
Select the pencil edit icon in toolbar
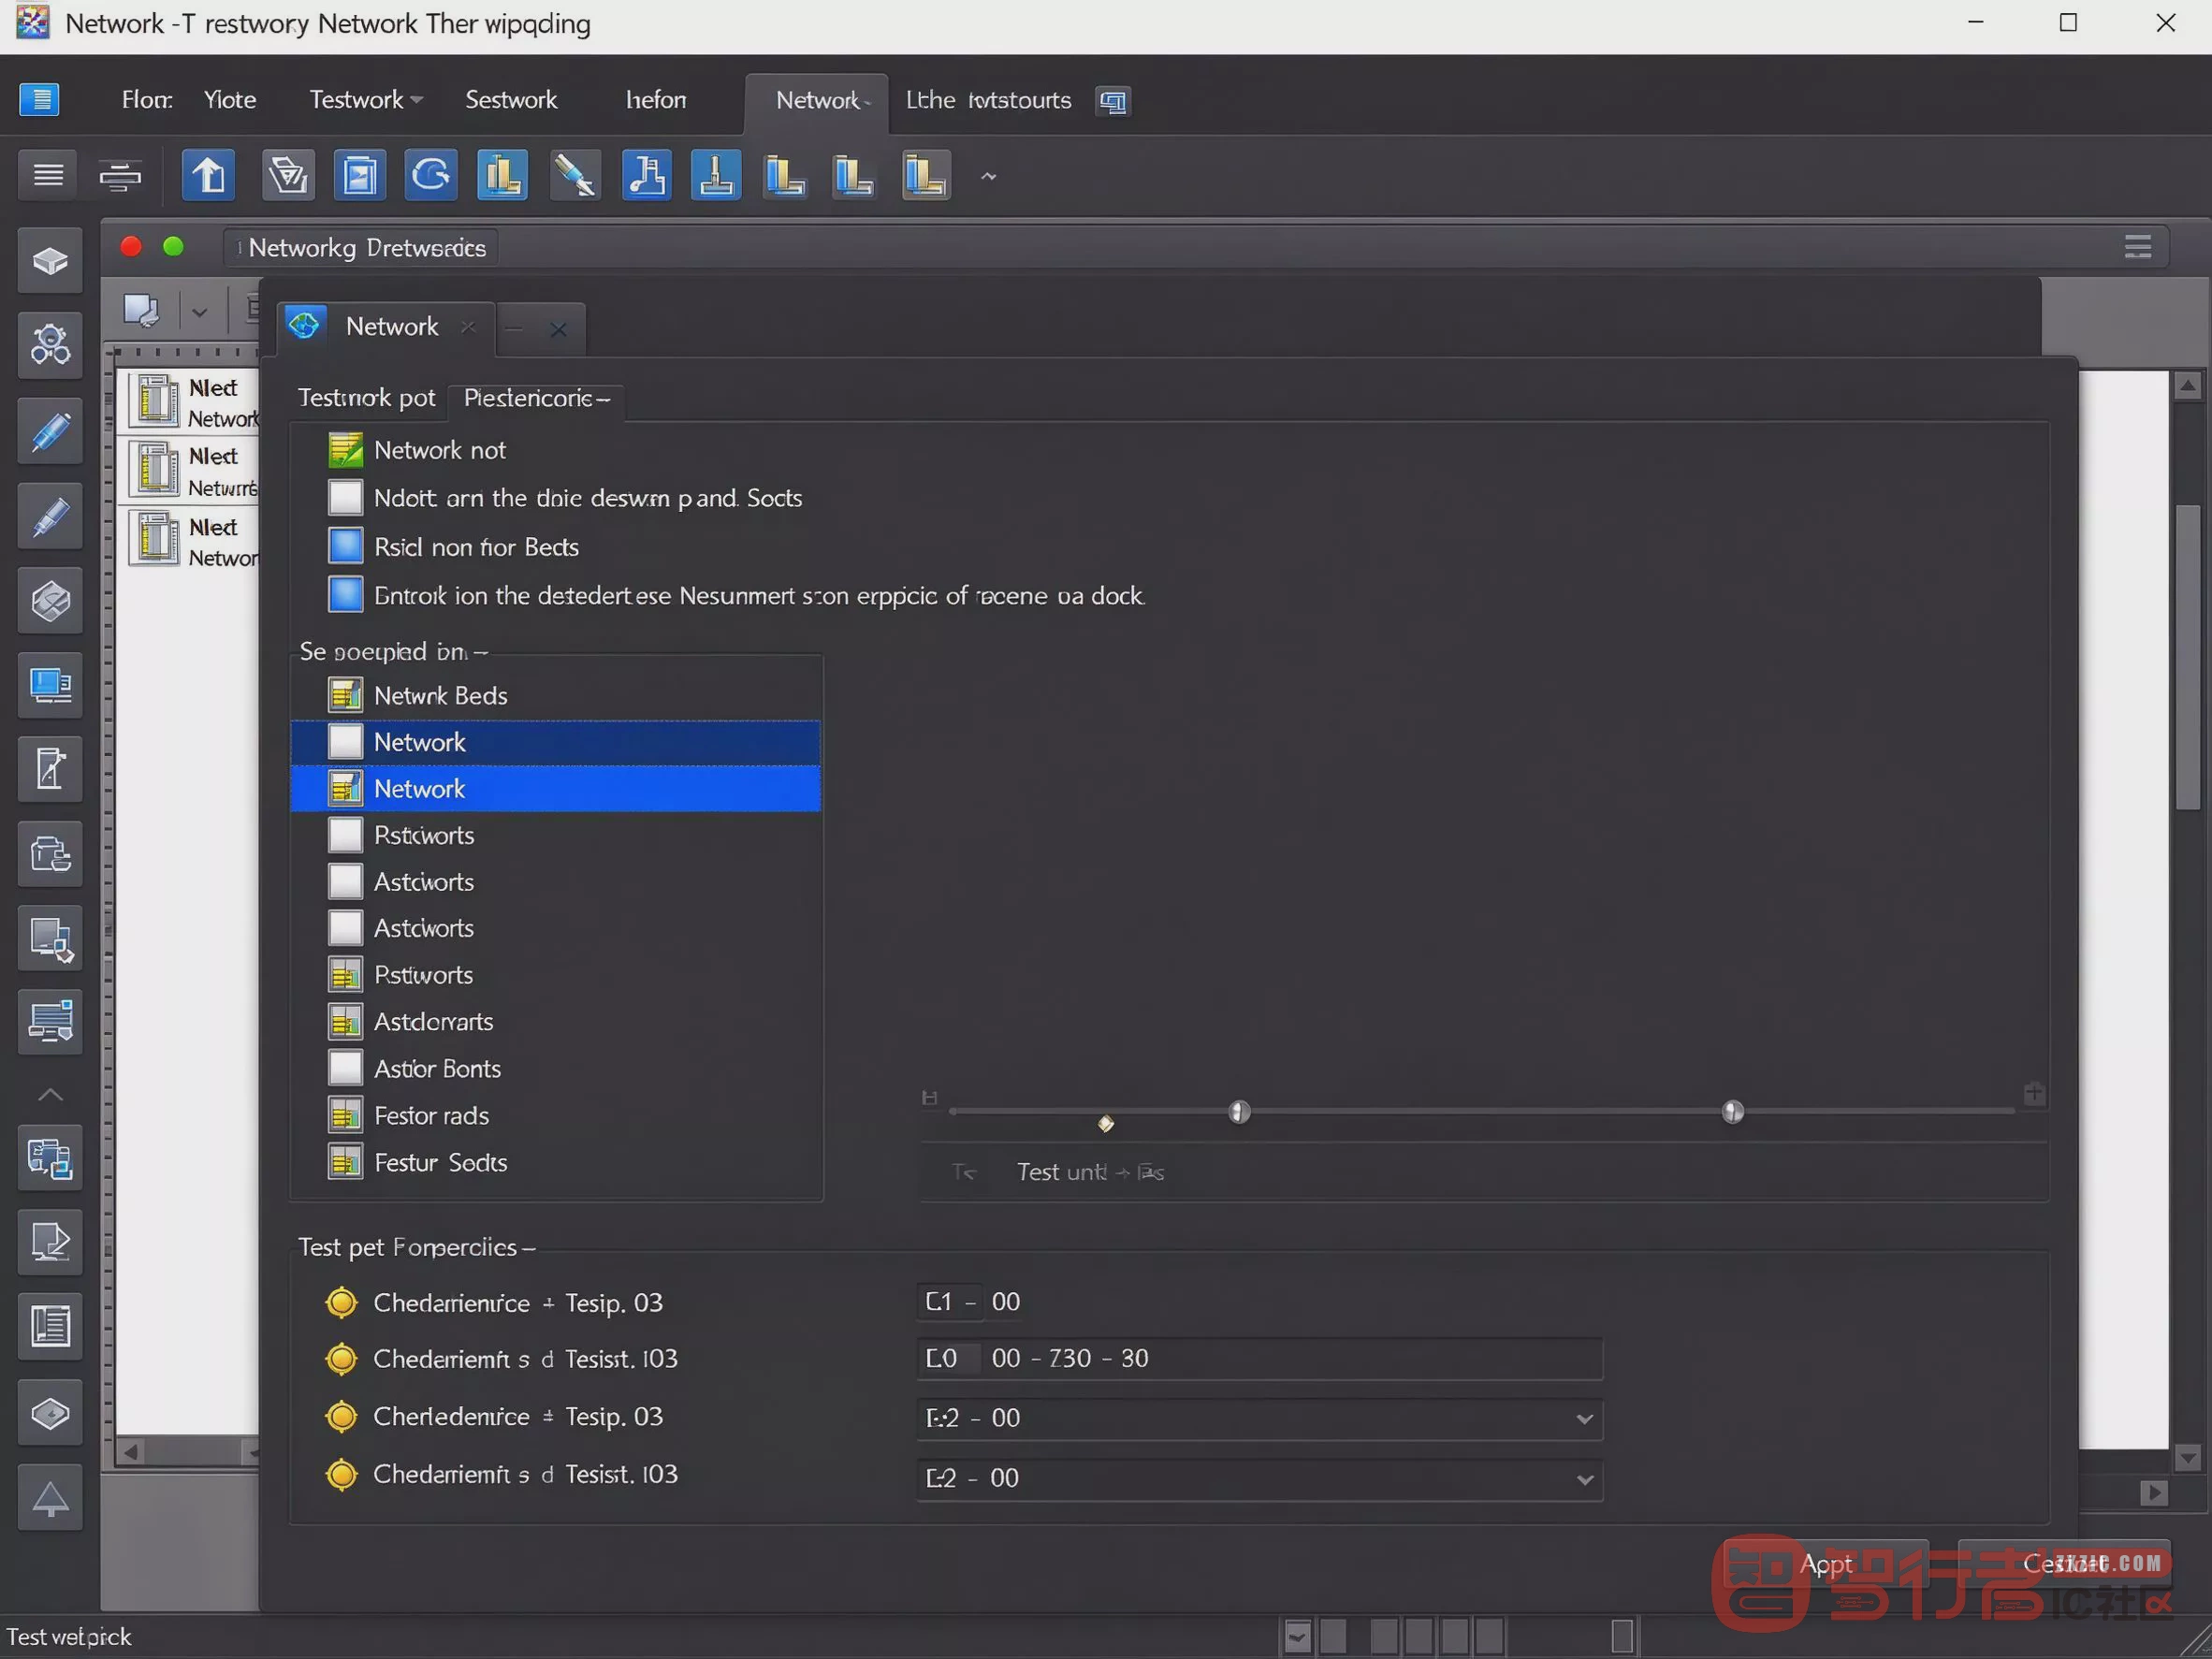(x=575, y=176)
